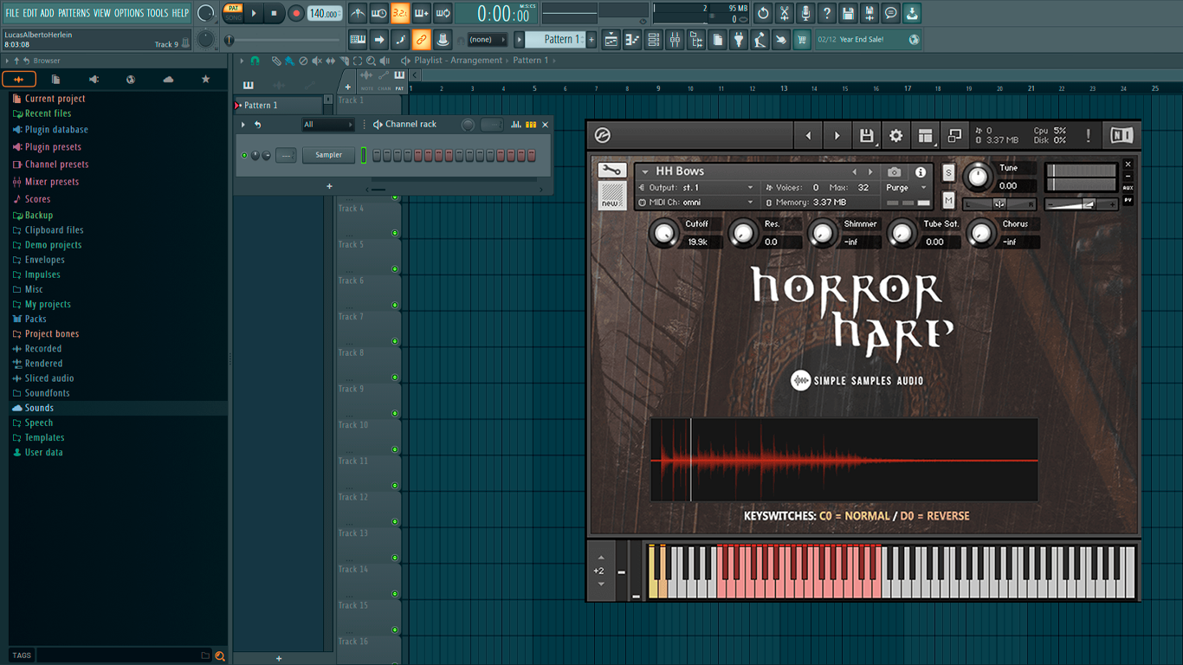Open Kontakt workspace layout icon
1183x665 pixels.
tap(925, 136)
